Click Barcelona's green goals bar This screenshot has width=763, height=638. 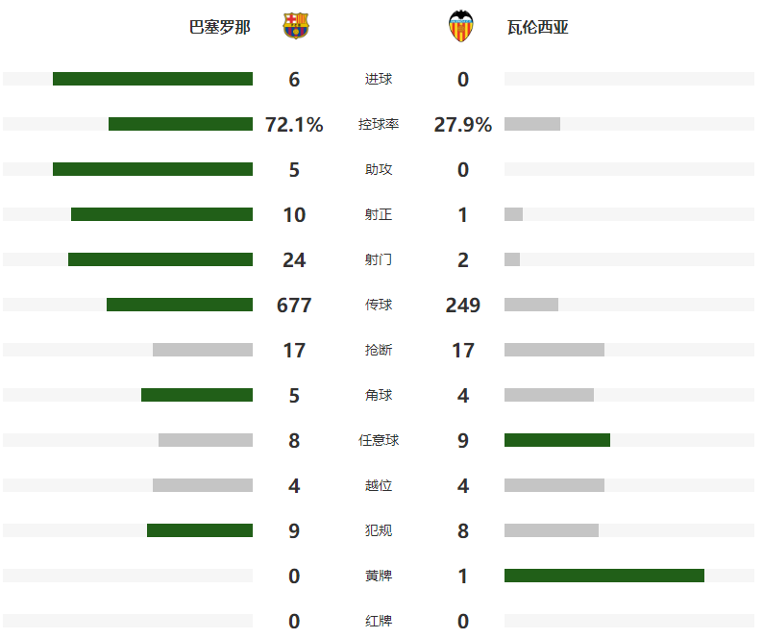click(153, 79)
